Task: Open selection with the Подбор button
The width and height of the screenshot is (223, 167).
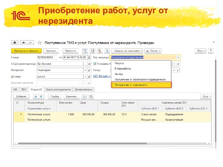Action: tap(55, 96)
